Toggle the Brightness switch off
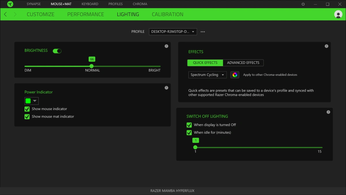The height and width of the screenshot is (195, 346). point(57,51)
